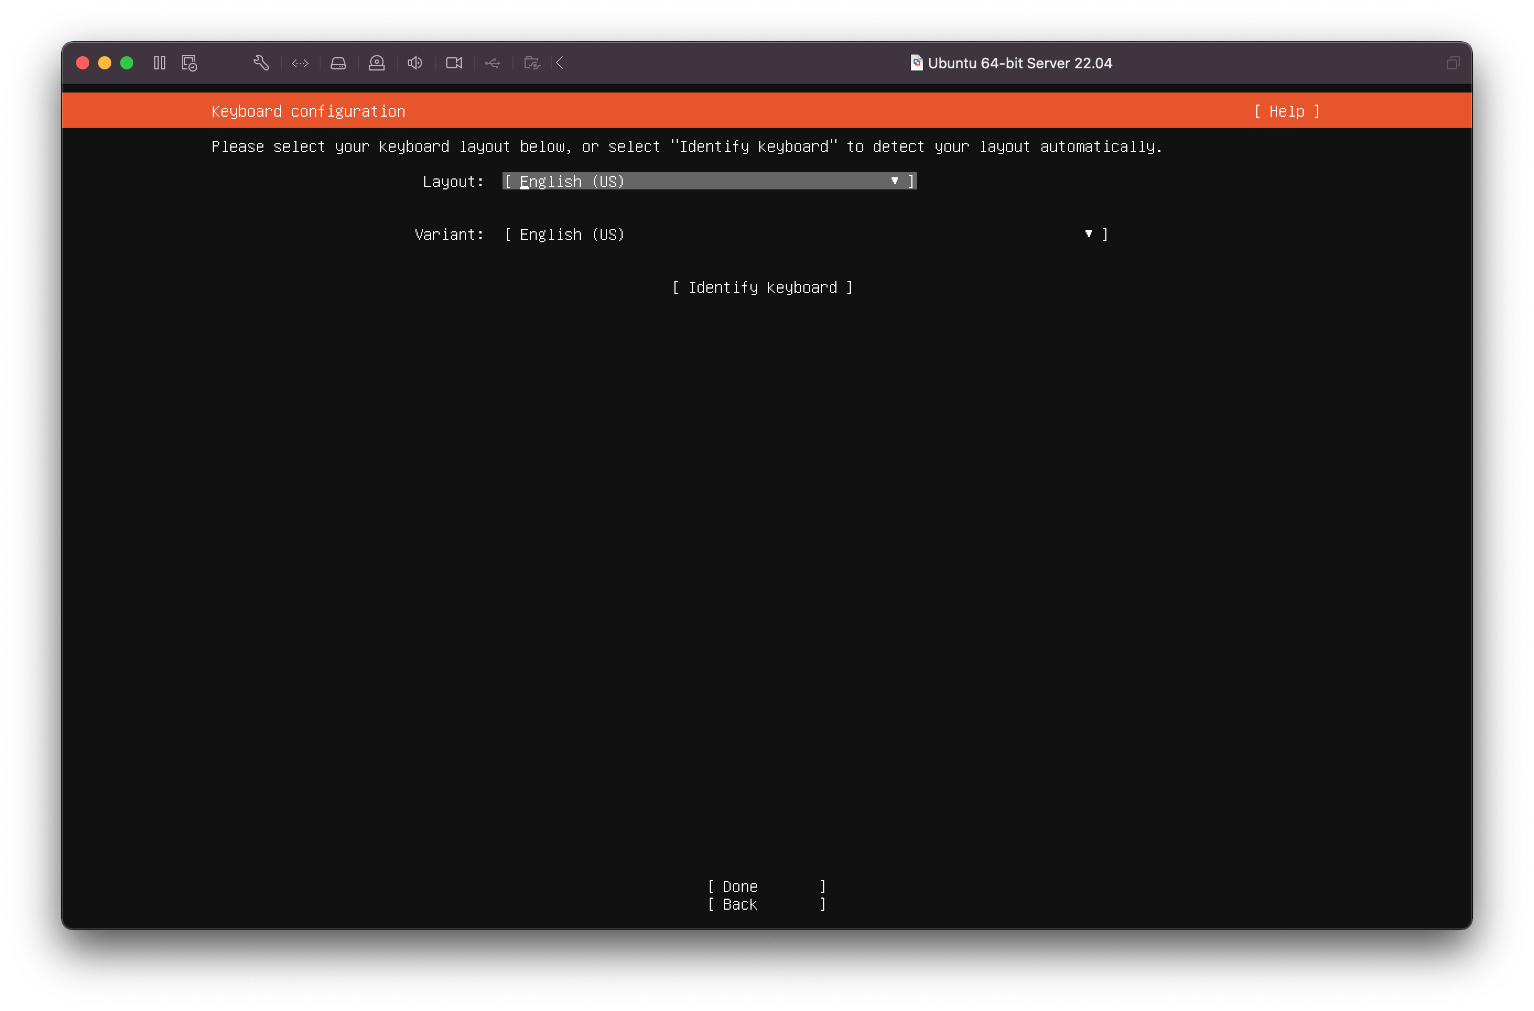Click the Layout dropdown arrow
The height and width of the screenshot is (1011, 1534).
[894, 181]
